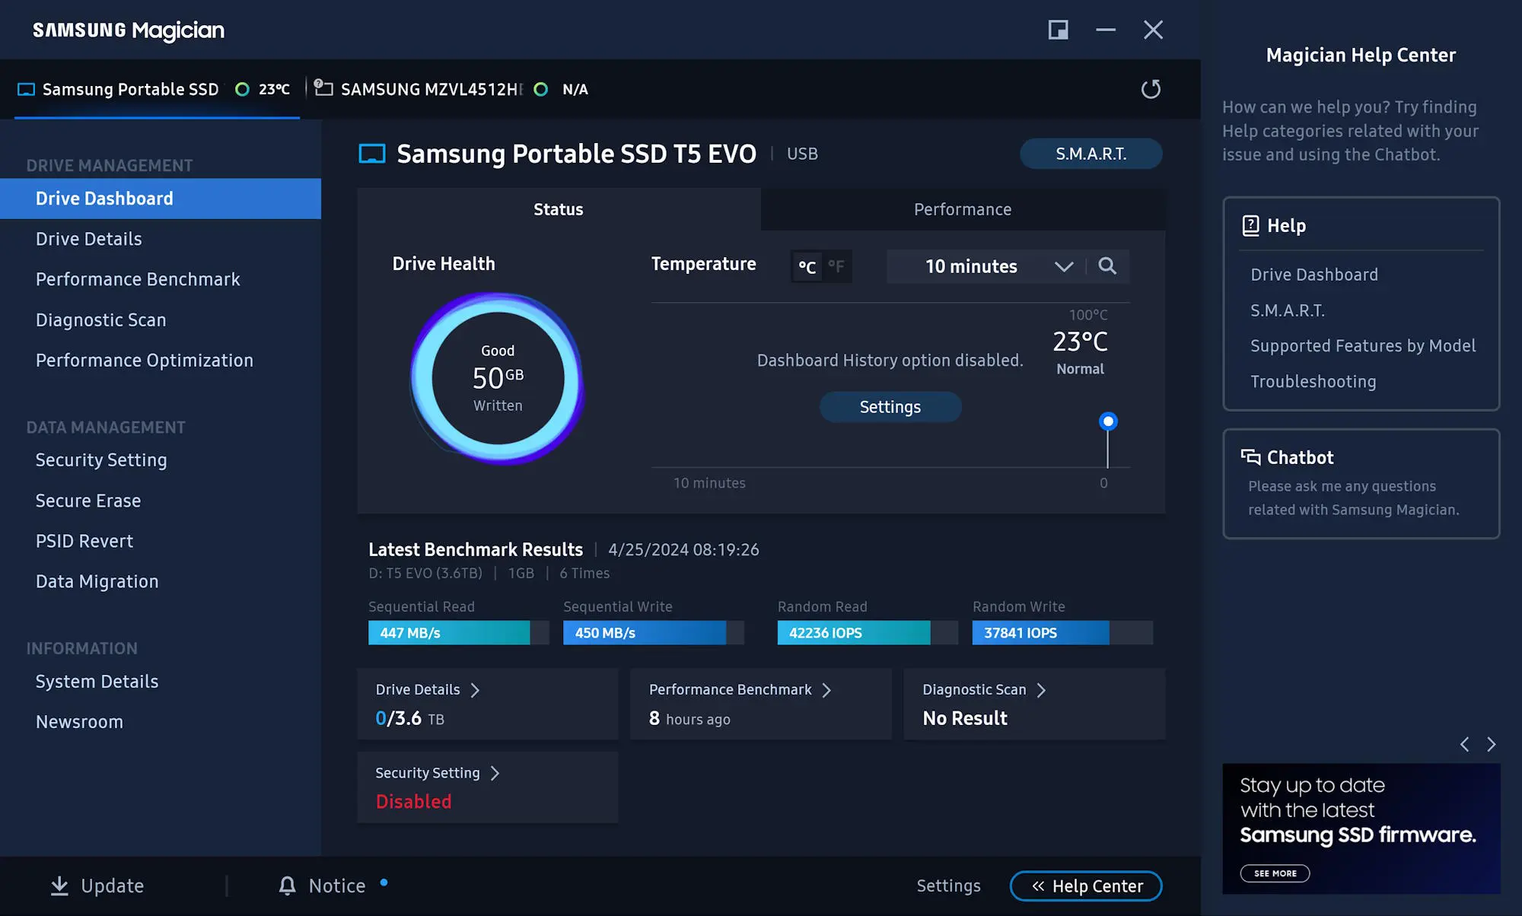This screenshot has width=1522, height=916.
Task: Select Drive Dashboard in sidebar
Action: (161, 199)
